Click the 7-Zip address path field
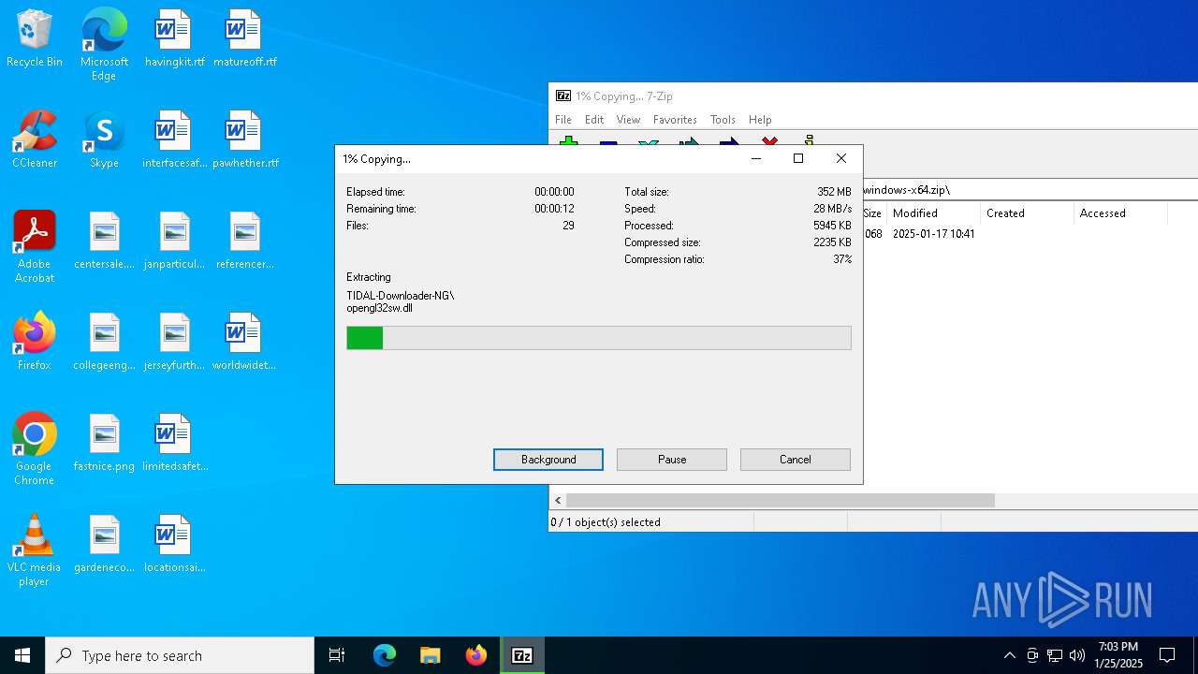 point(1030,190)
